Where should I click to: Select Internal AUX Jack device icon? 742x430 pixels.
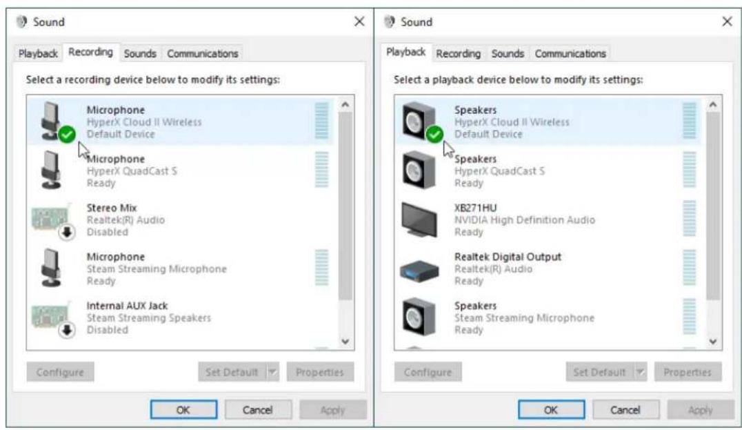point(51,317)
